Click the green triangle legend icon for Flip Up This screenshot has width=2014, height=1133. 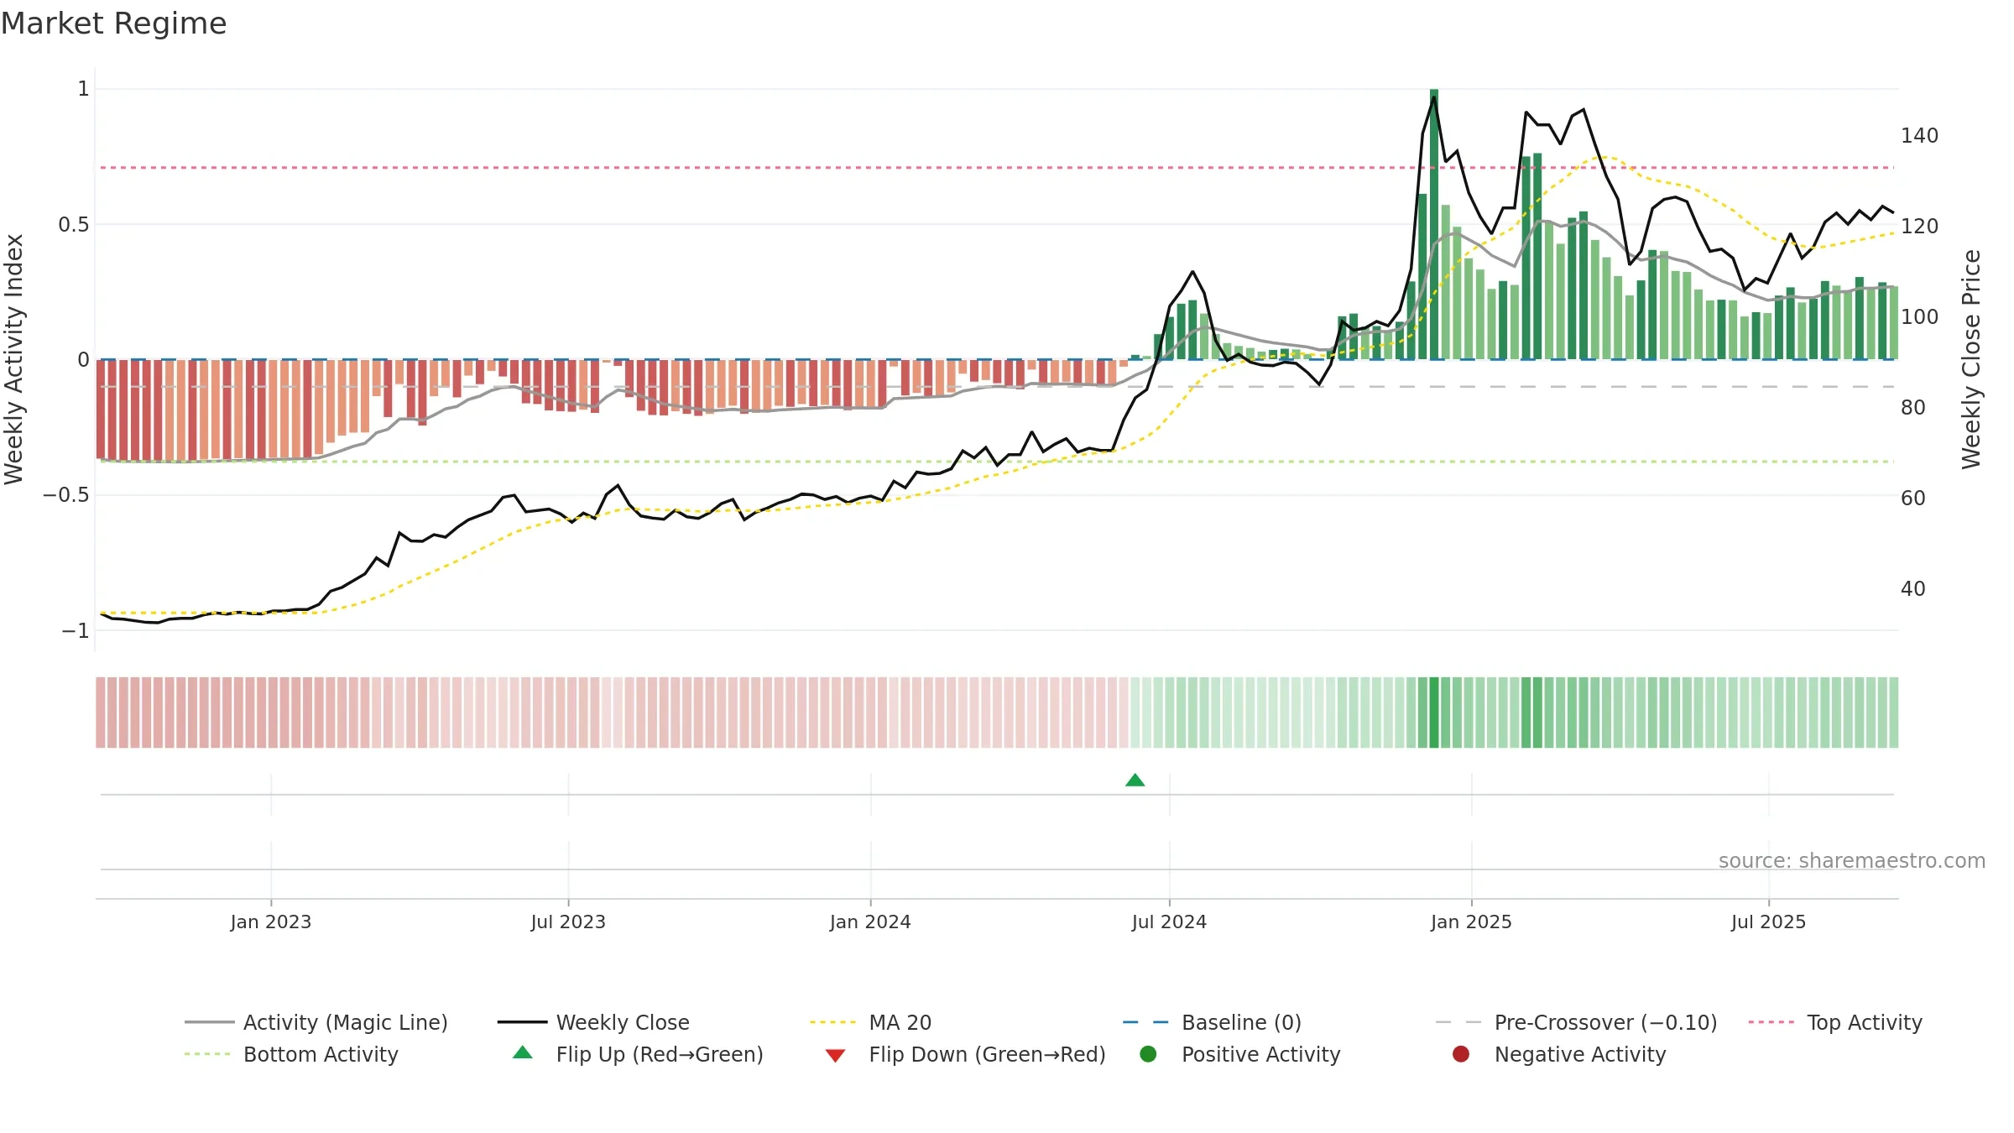click(x=523, y=1052)
